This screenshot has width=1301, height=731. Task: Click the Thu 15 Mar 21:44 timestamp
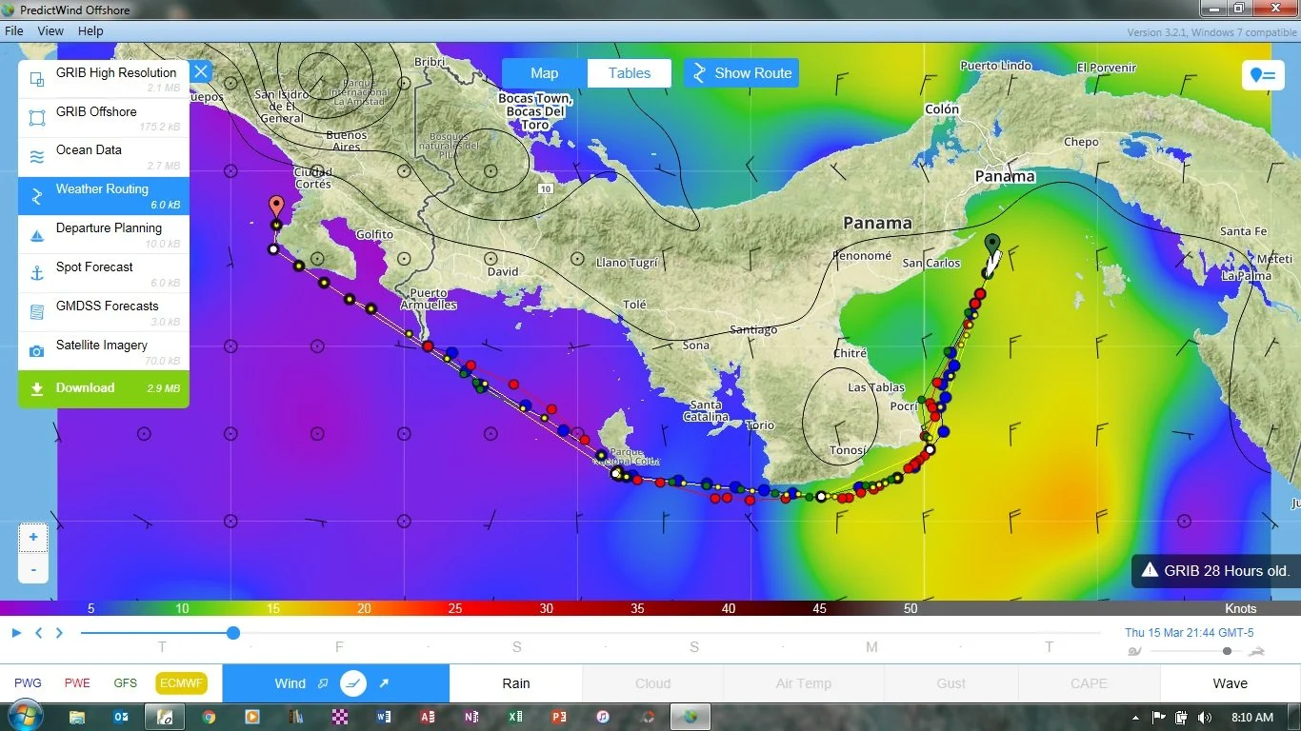[x=1189, y=633]
